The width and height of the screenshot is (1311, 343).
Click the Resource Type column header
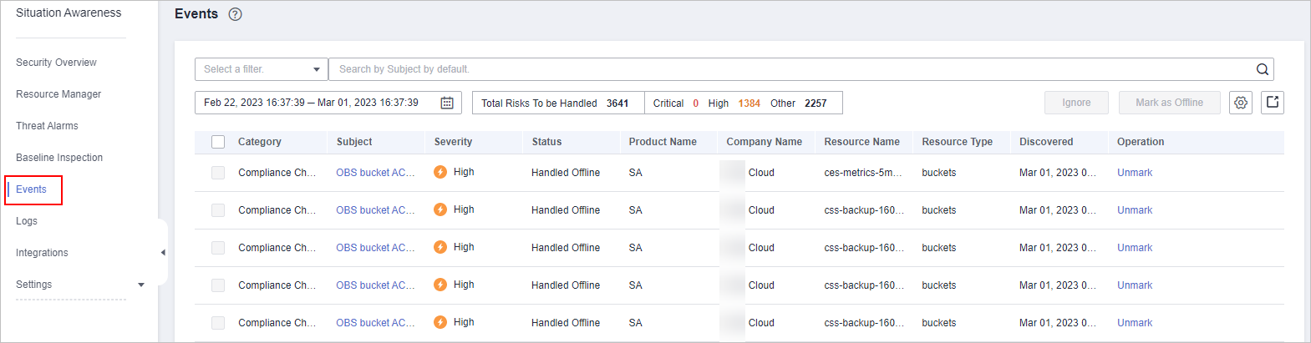(957, 142)
